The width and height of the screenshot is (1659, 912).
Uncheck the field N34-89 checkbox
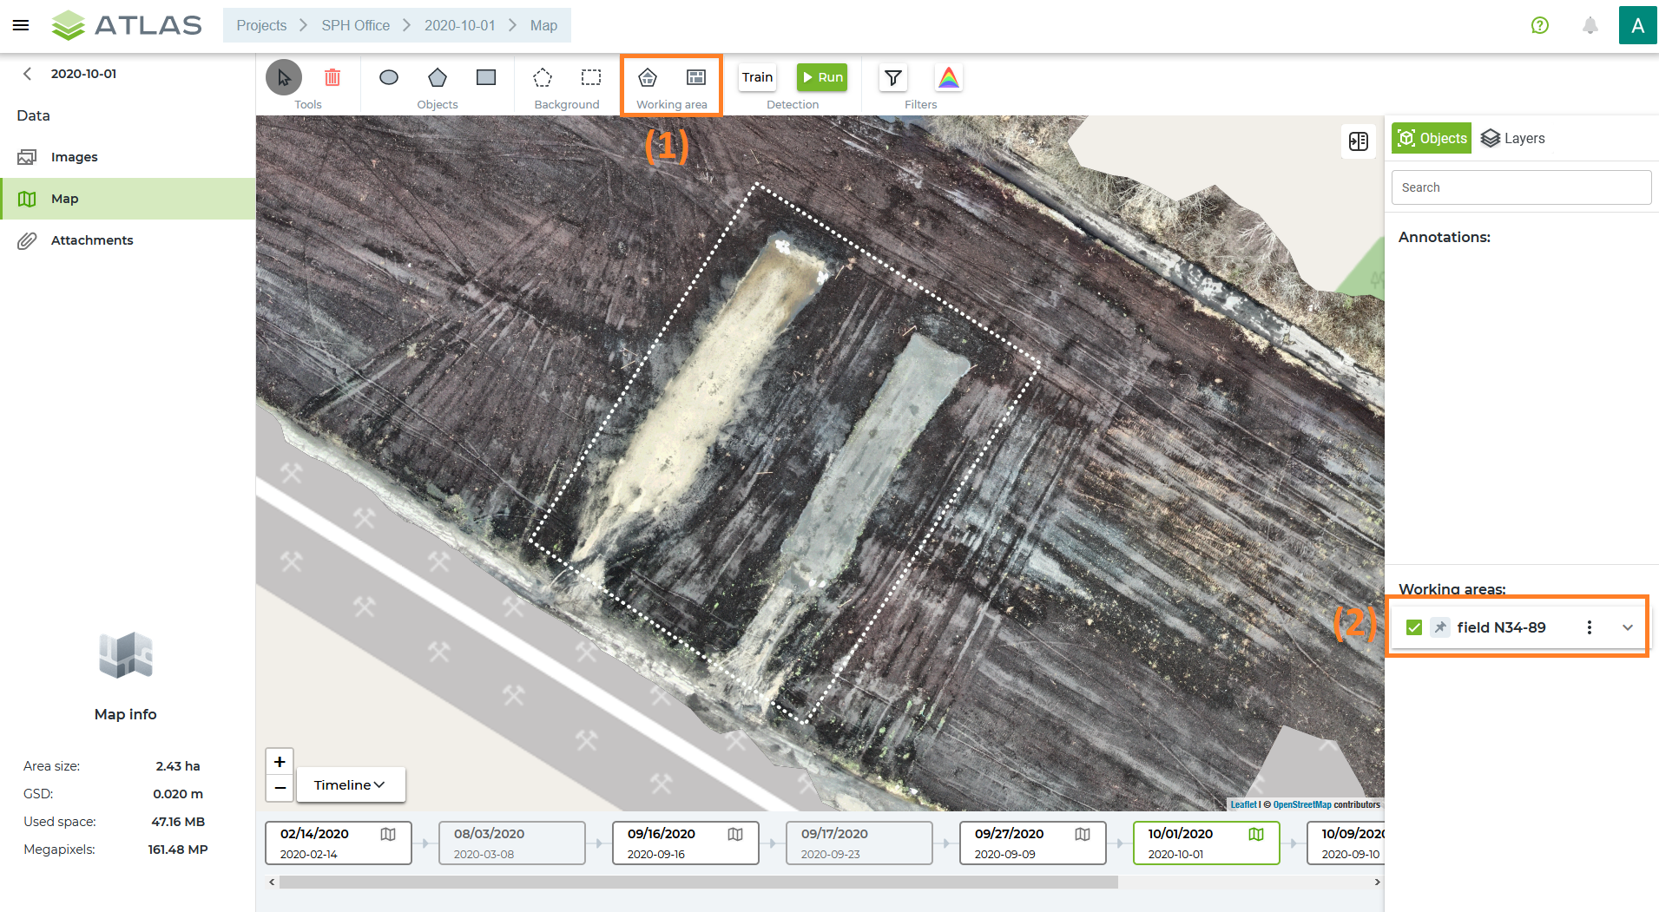[x=1414, y=627]
